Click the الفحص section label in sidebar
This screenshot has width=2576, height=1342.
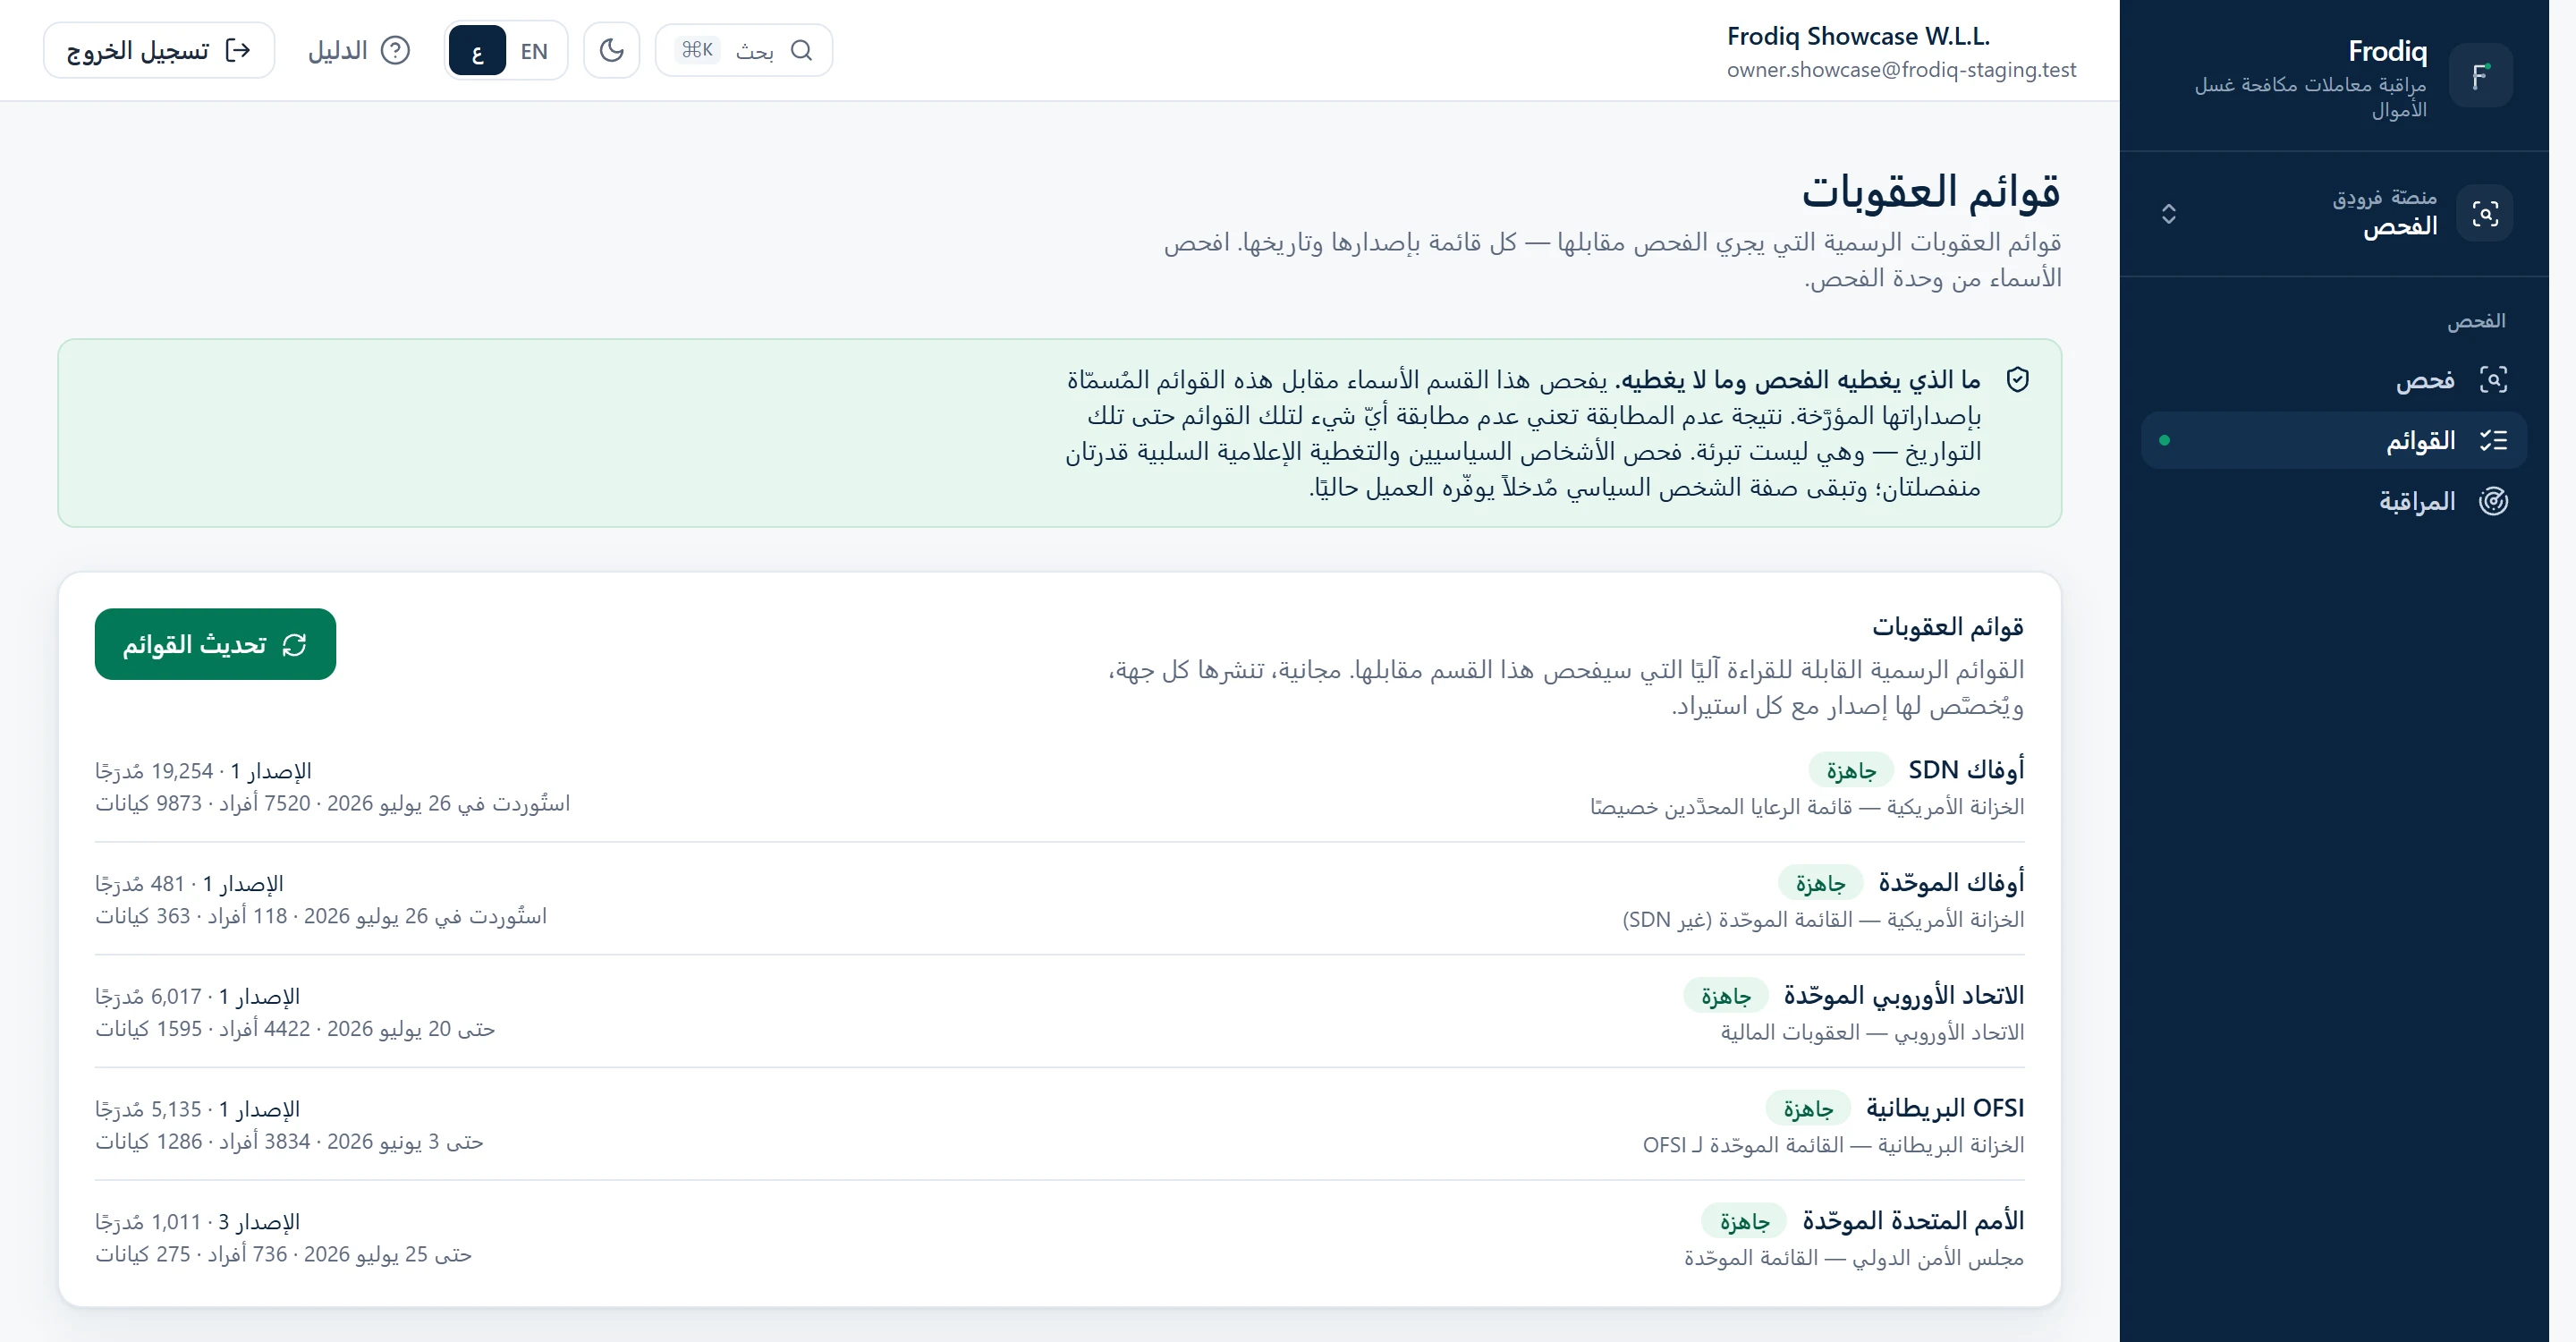(2476, 321)
